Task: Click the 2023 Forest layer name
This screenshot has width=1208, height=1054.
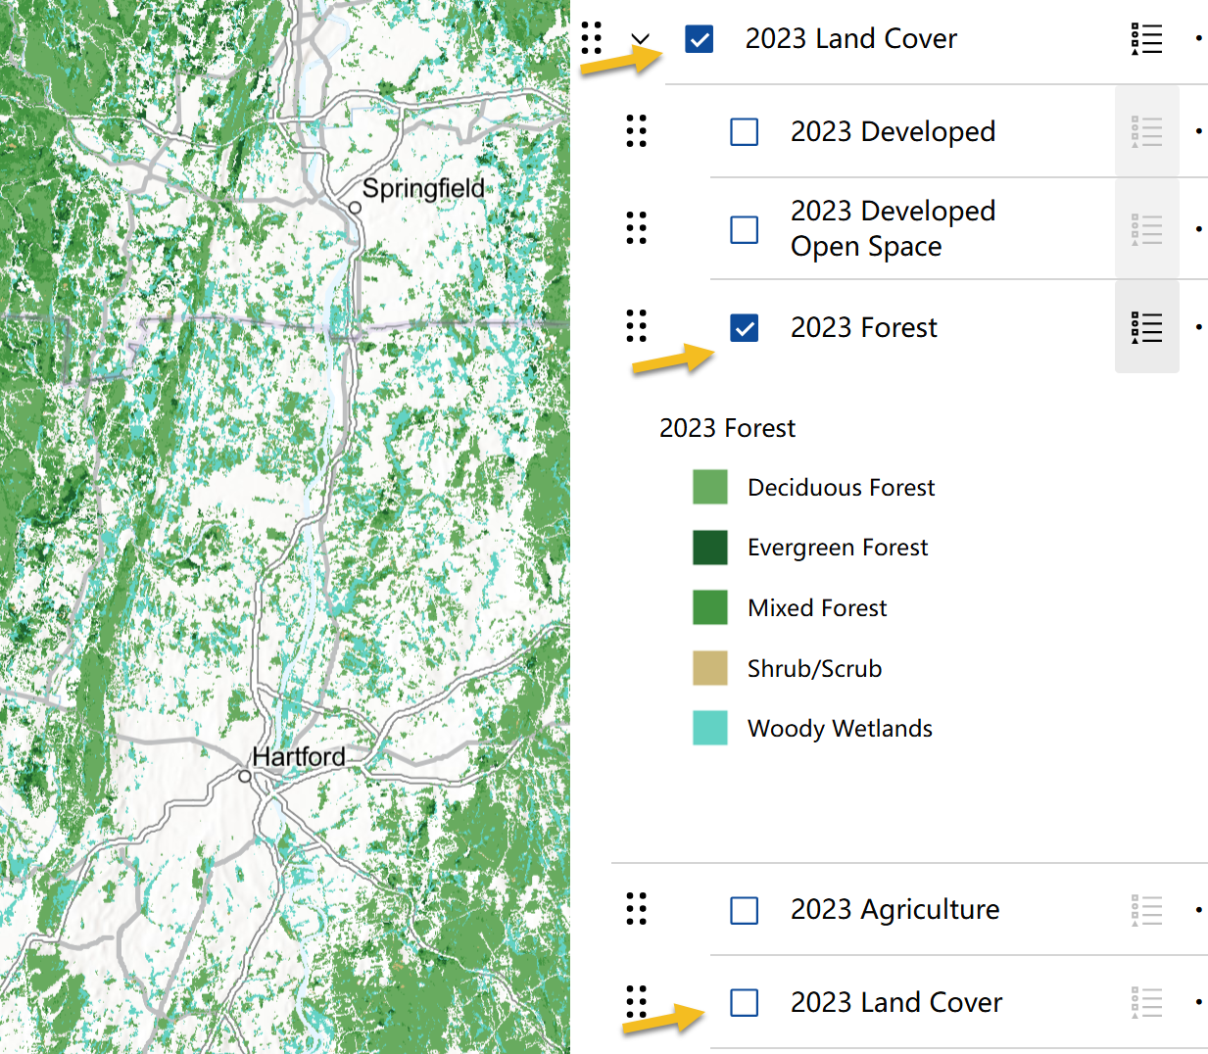Action: [x=863, y=327]
